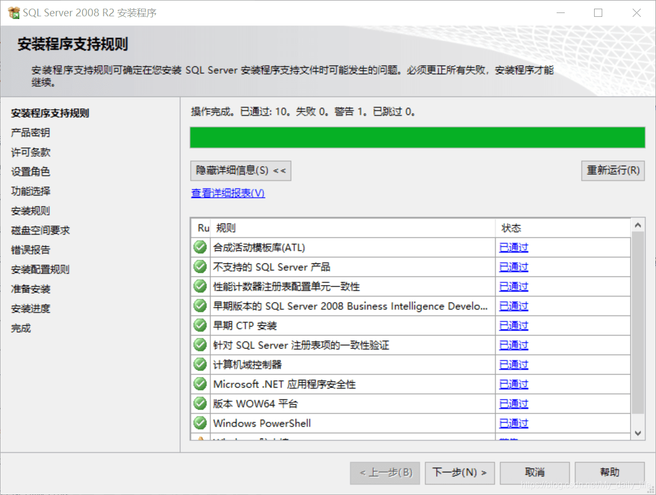The width and height of the screenshot is (656, 495).
Task: Click rule text 不支持的 SQL Server 产品
Action: (x=272, y=267)
